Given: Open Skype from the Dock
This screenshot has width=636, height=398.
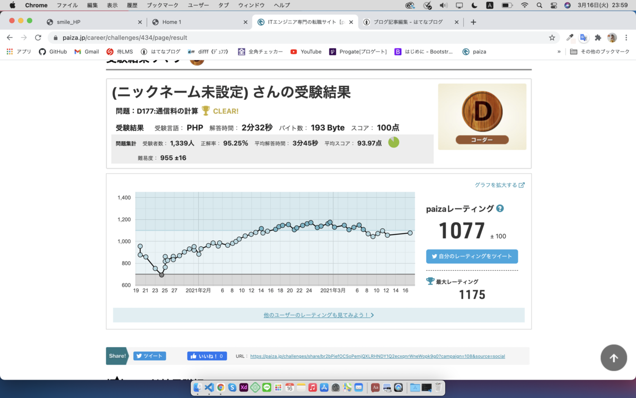Looking at the screenshot, I should tap(232, 388).
